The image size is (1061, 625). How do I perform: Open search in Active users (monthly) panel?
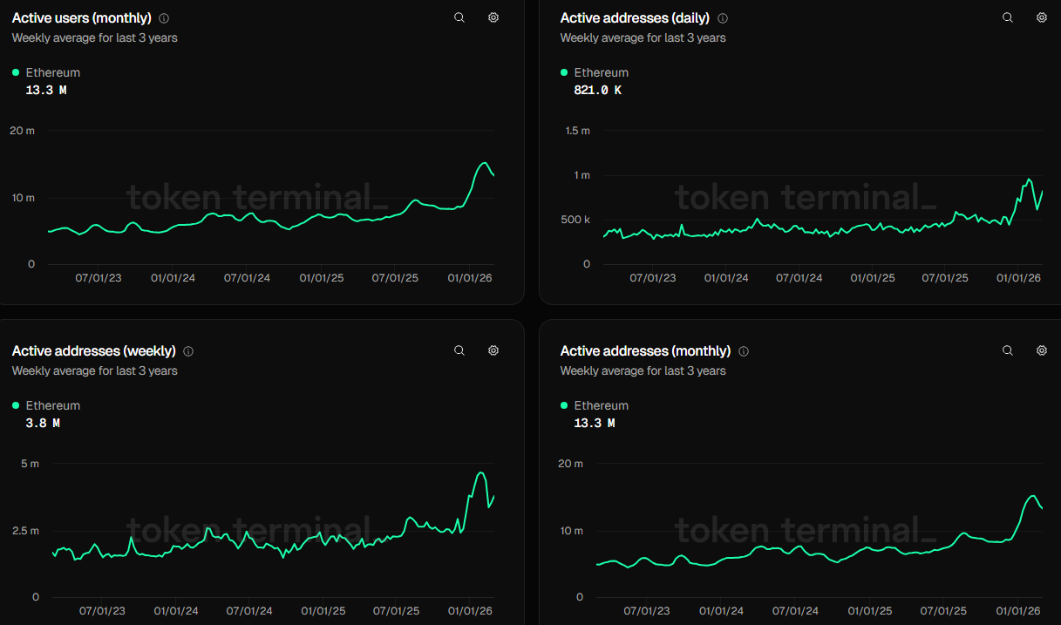[x=459, y=17]
